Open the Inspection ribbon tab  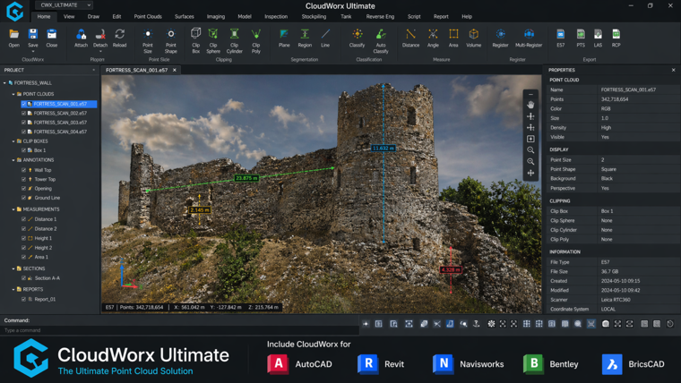276,16
